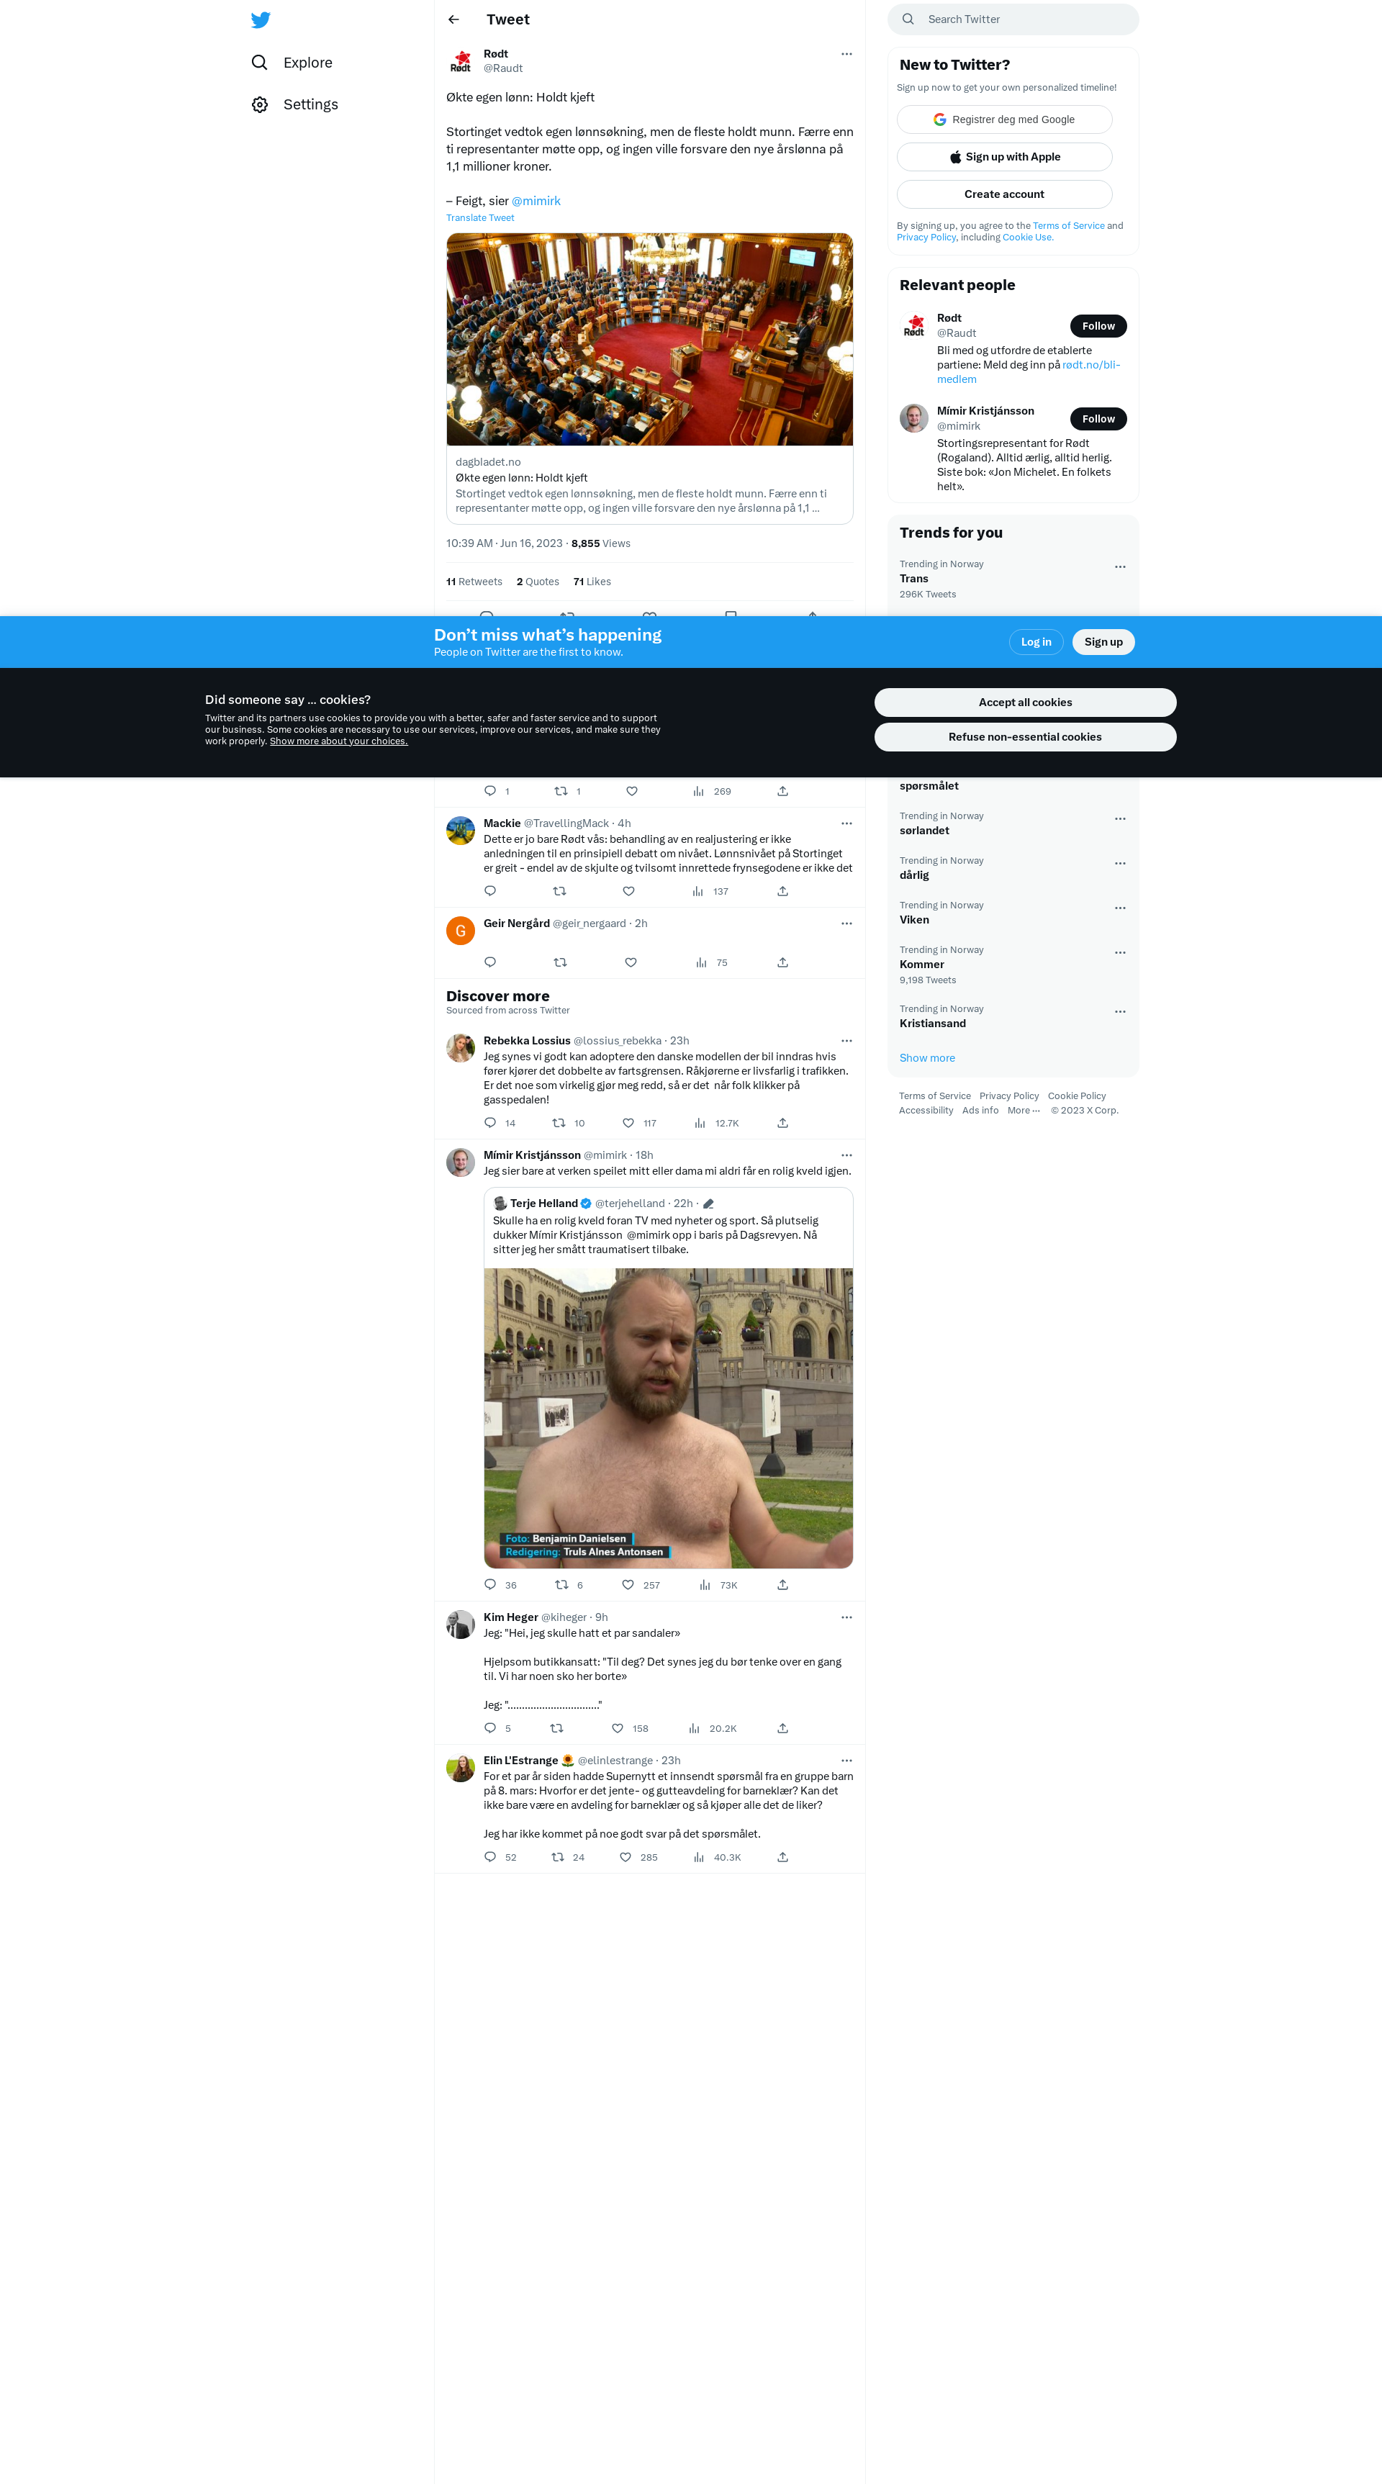Screen dimensions: 1382x2484
Task: Like Elin L'Estrange's tweet
Action: click(625, 1857)
